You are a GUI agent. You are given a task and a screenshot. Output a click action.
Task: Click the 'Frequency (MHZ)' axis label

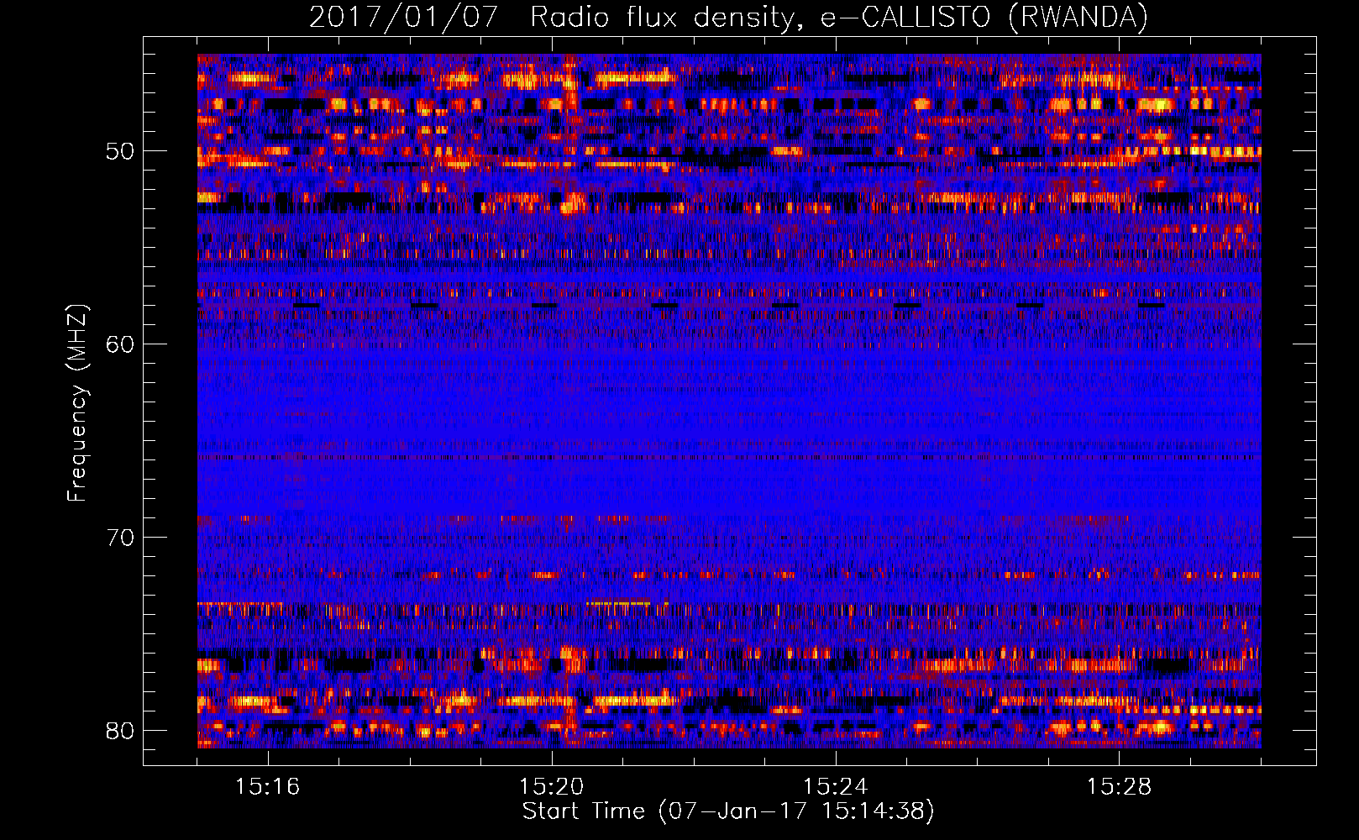[77, 402]
